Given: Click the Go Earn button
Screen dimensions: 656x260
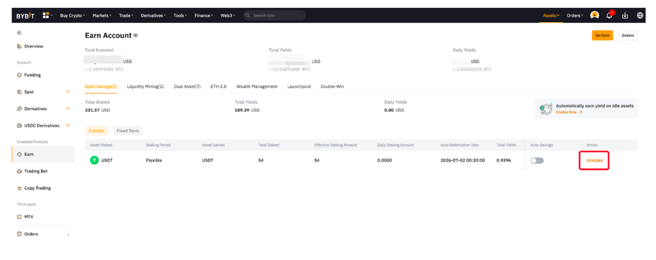Looking at the screenshot, I should point(602,36).
